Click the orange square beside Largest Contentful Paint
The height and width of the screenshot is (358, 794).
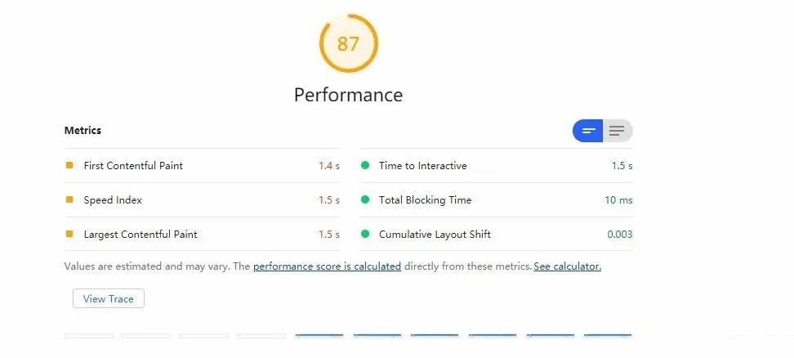[x=69, y=234]
